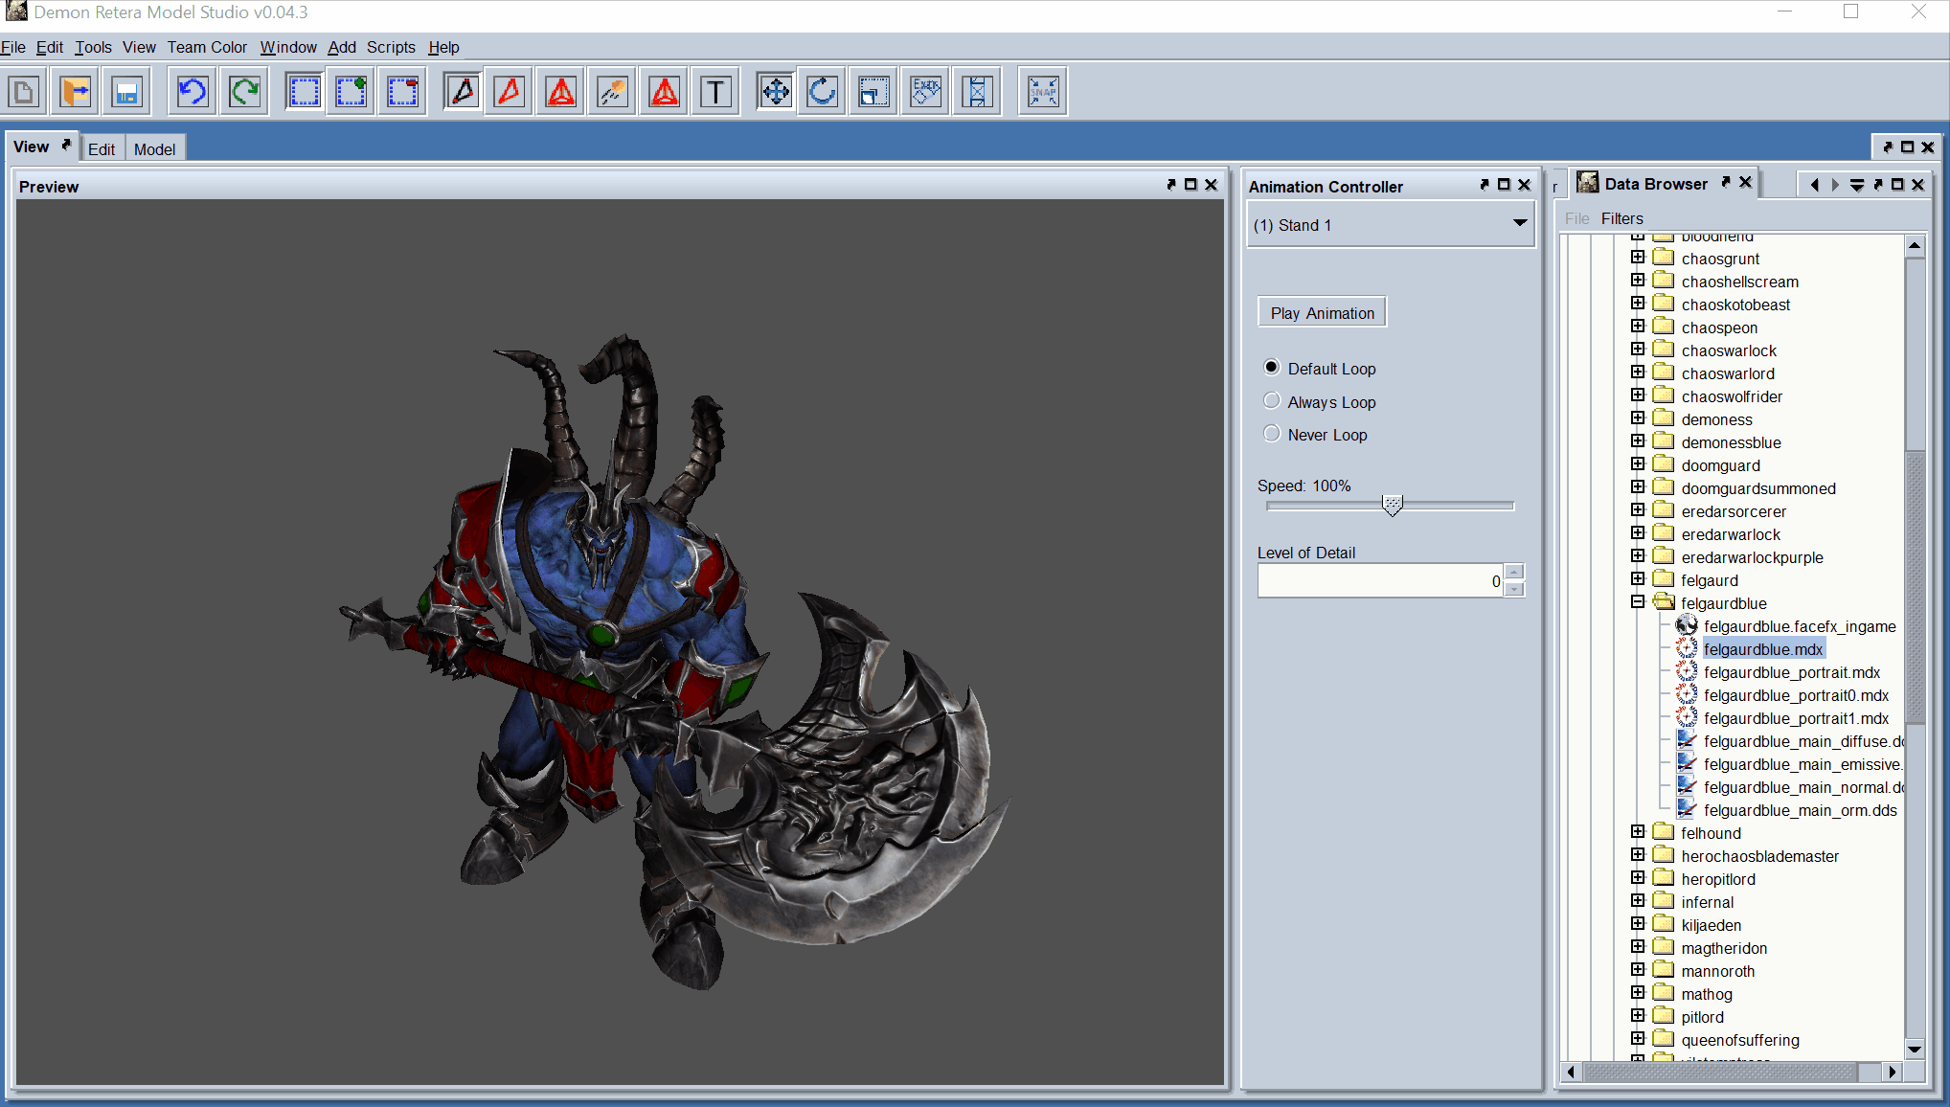Choose the add-to-selection mode
Image resolution: width=1950 pixels, height=1107 pixels.
coord(351,92)
